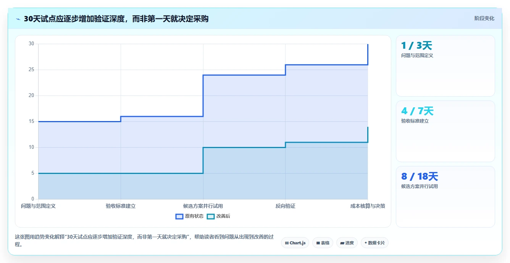Open the 4 / 7天 验收标准建立 card

tap(445, 131)
